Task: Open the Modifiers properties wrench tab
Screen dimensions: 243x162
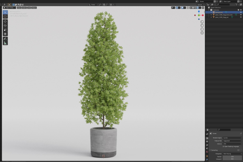Action: tap(207, 160)
